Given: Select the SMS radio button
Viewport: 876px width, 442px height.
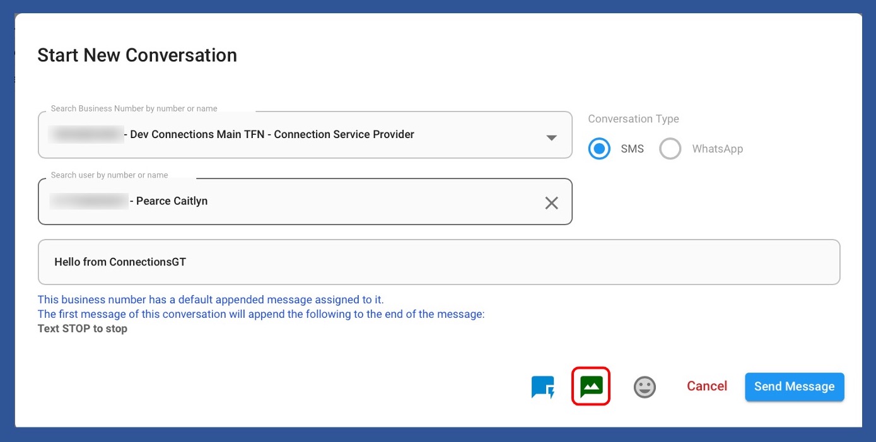Looking at the screenshot, I should (x=599, y=149).
